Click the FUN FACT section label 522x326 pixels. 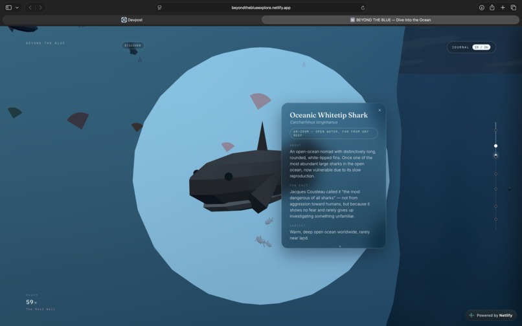tap(299, 186)
